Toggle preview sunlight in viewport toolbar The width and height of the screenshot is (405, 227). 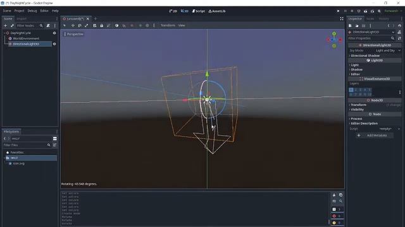click(x=140, y=25)
